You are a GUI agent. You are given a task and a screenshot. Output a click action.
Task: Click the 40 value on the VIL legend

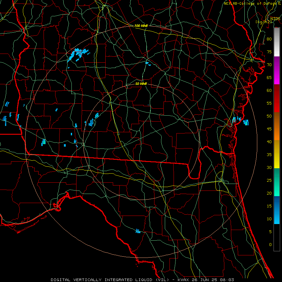(269, 142)
